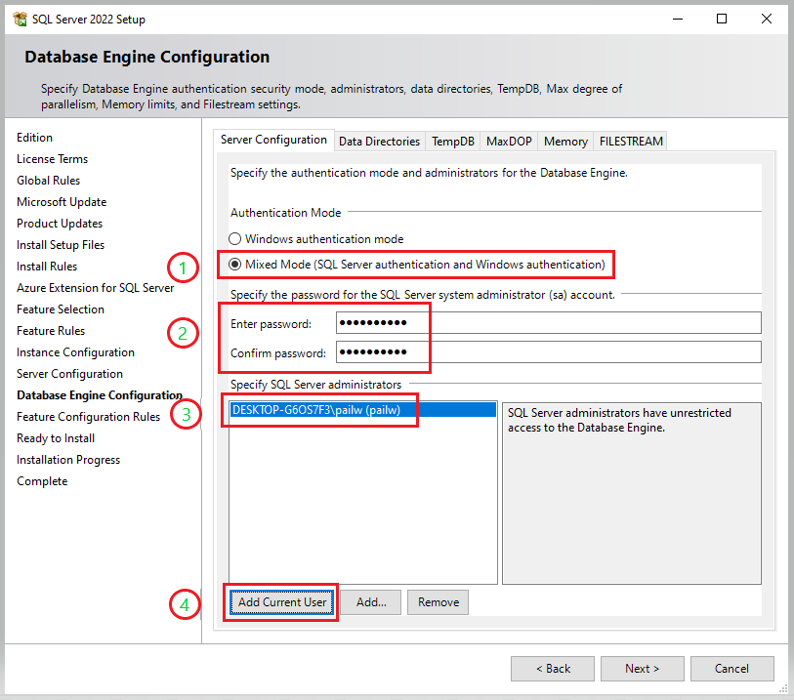
Task: Select DESKTOP-G6OS7F3\pailw administrator entry
Action: point(316,411)
